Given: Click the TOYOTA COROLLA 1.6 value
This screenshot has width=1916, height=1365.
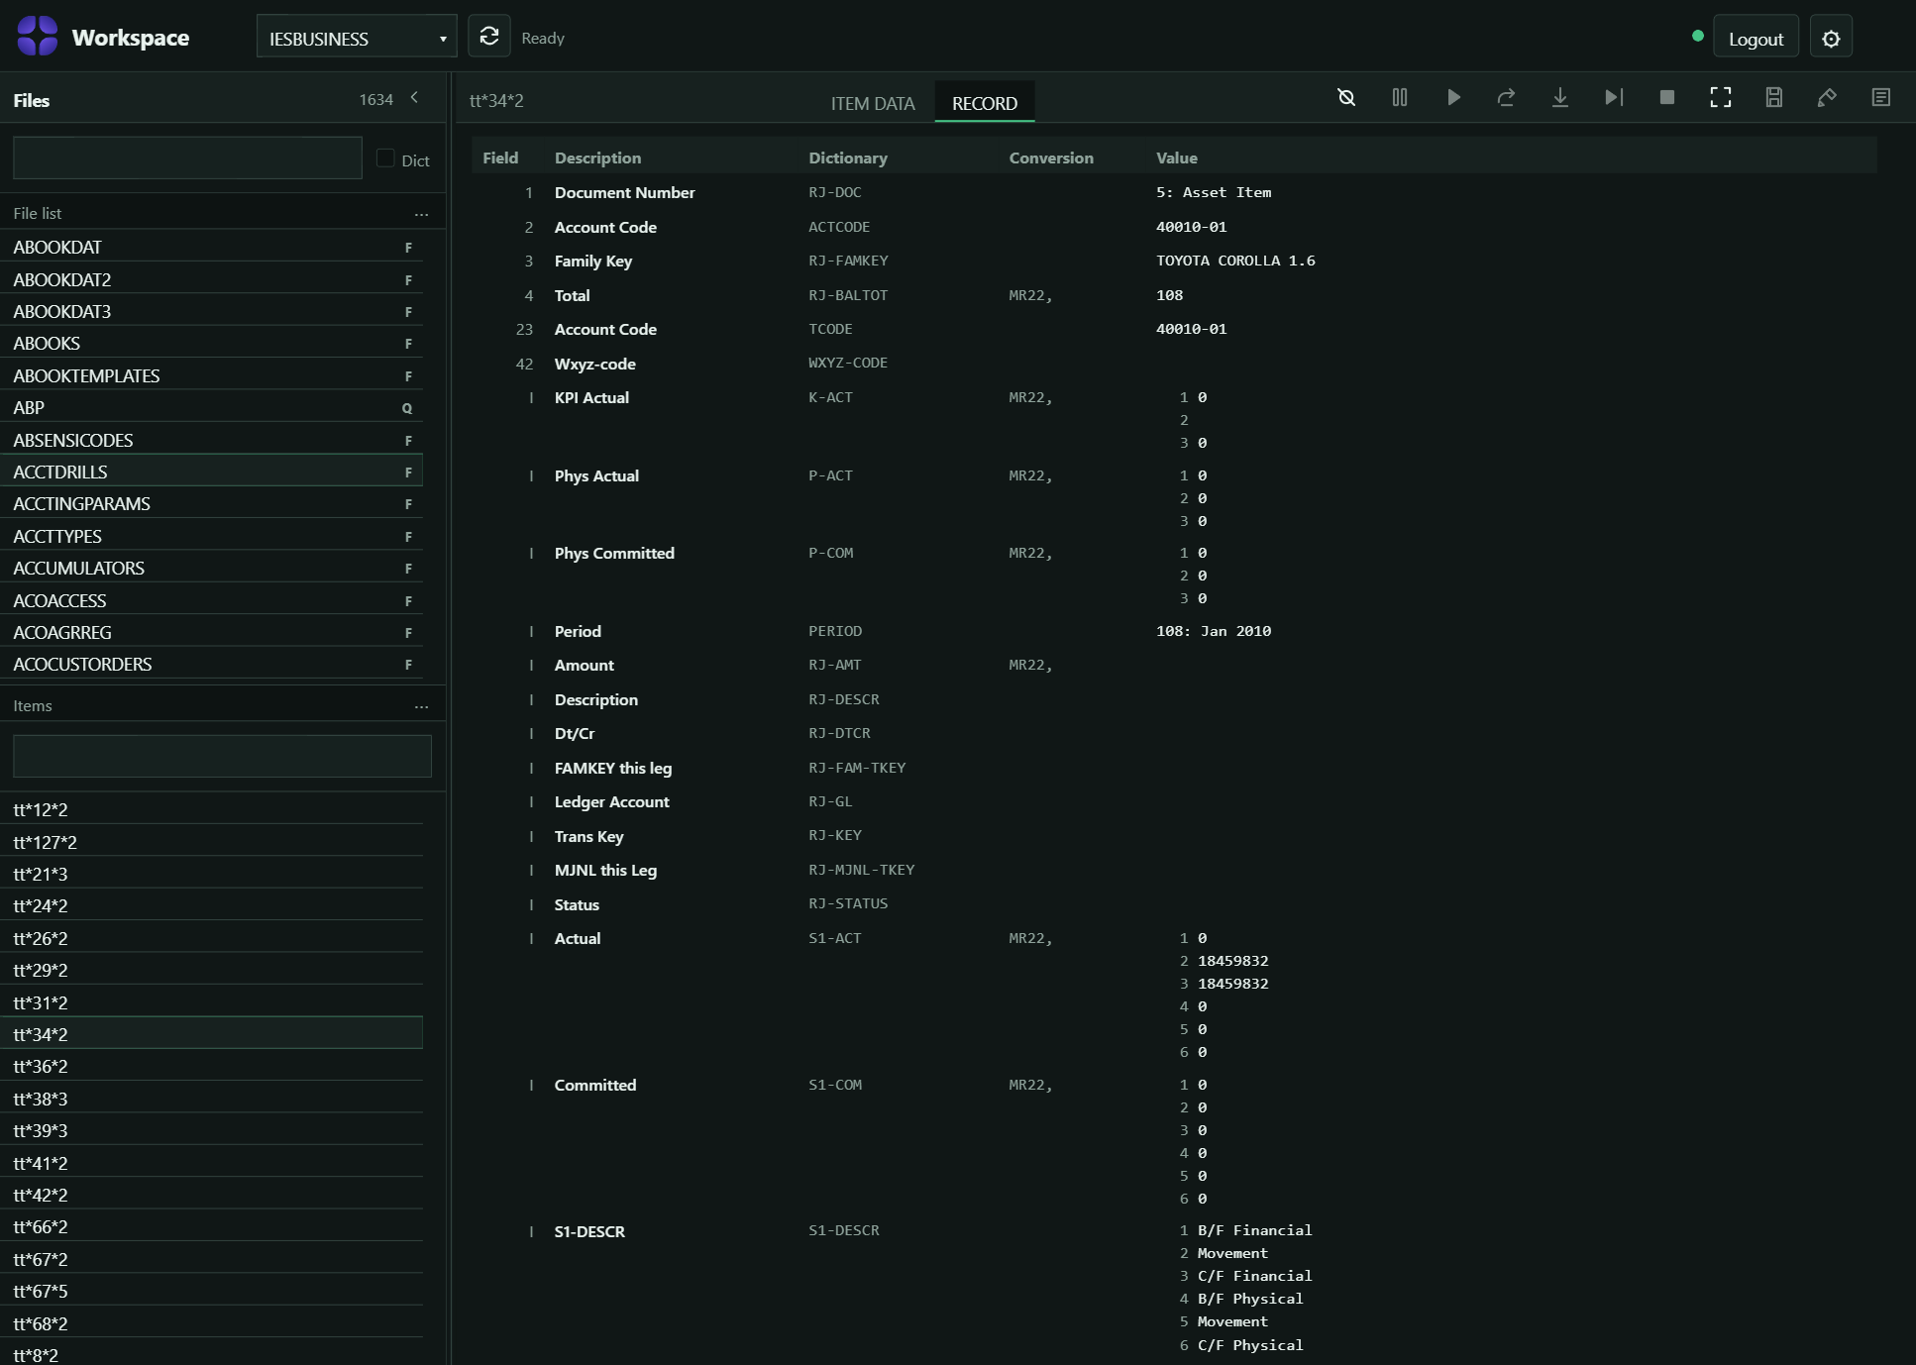Looking at the screenshot, I should pyautogui.click(x=1235, y=261).
